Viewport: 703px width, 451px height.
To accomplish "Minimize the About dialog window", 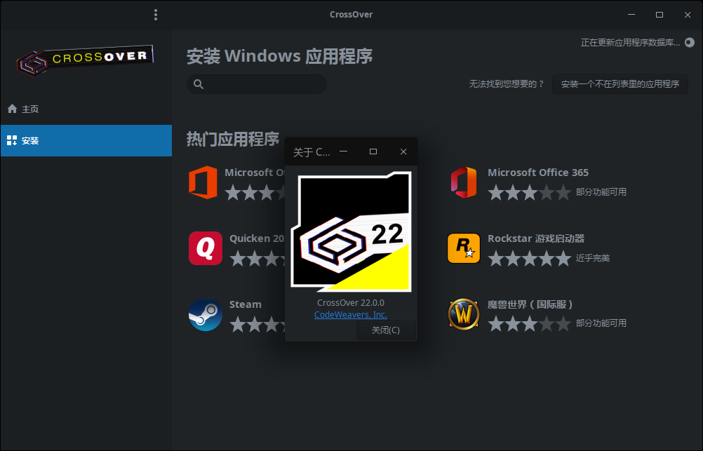I will [344, 152].
